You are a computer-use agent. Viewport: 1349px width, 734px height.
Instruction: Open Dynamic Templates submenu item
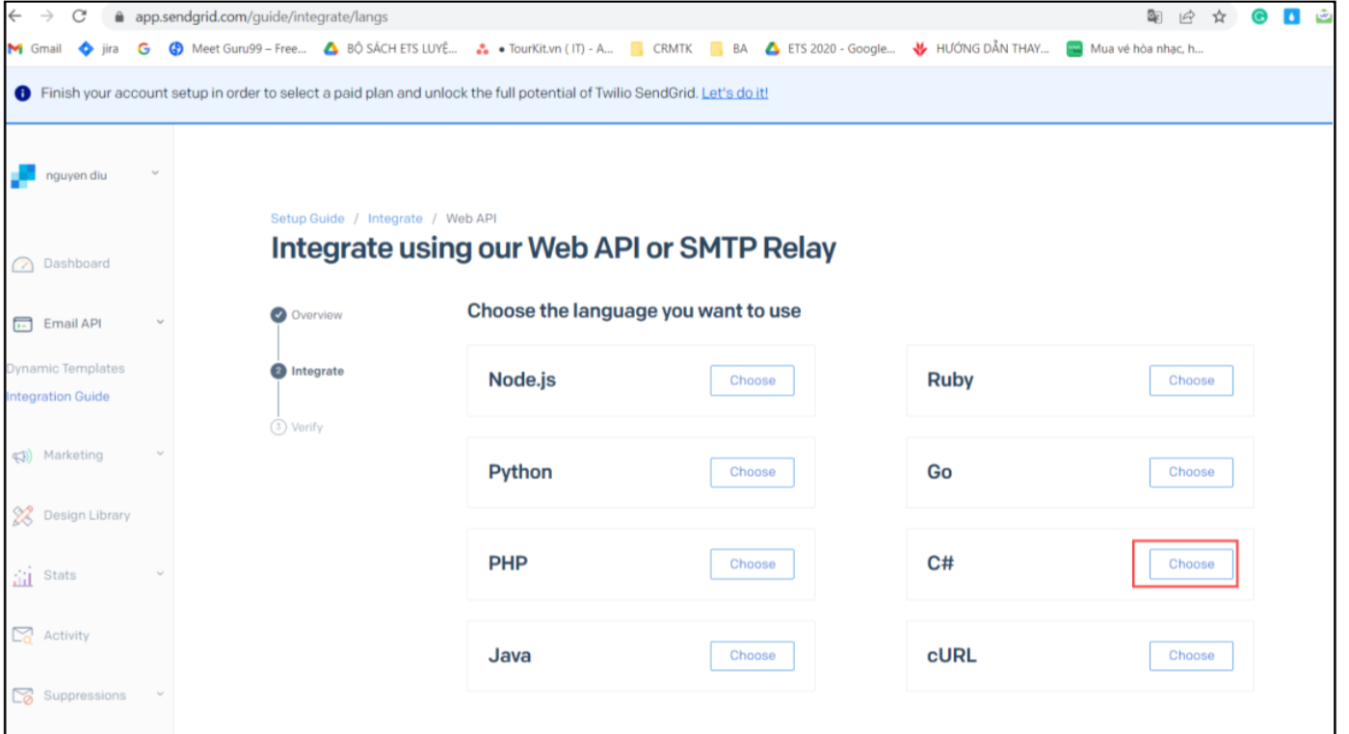65,368
